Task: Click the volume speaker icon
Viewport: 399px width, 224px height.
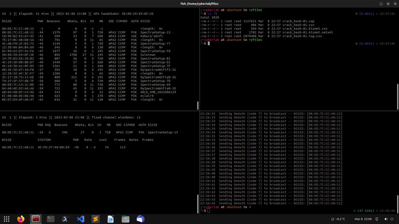Action: [x=386, y=219]
